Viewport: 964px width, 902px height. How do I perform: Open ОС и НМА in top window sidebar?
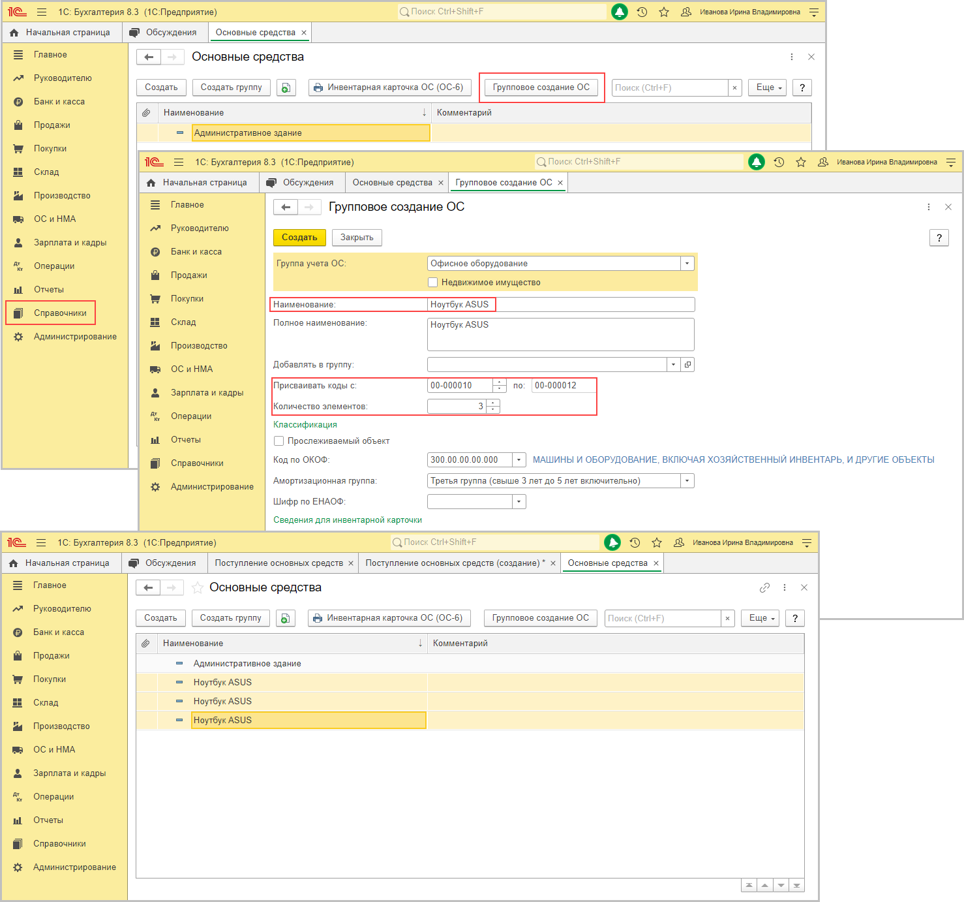(55, 219)
